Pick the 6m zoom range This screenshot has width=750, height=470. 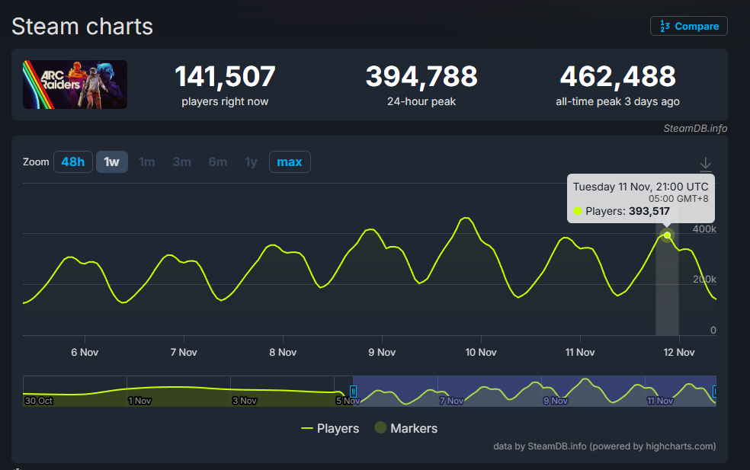[x=217, y=161]
